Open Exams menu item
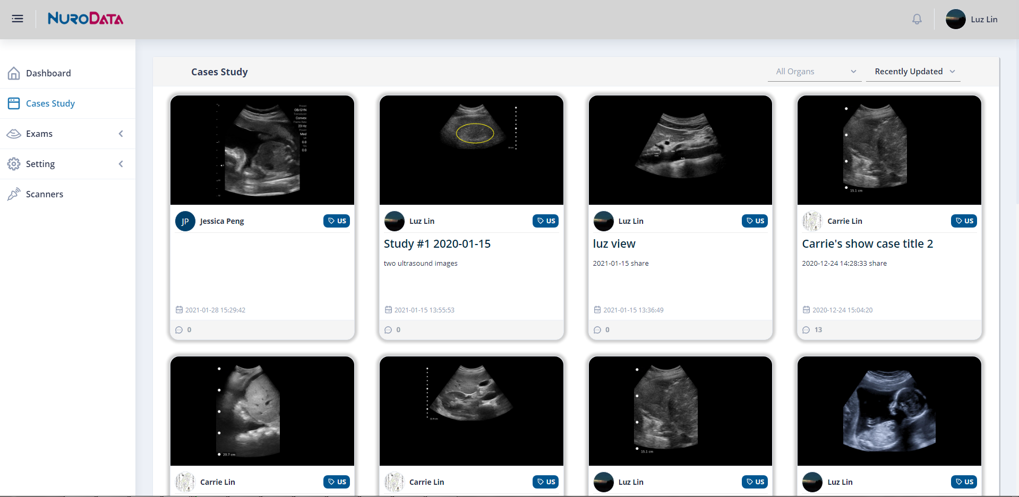 pos(67,134)
